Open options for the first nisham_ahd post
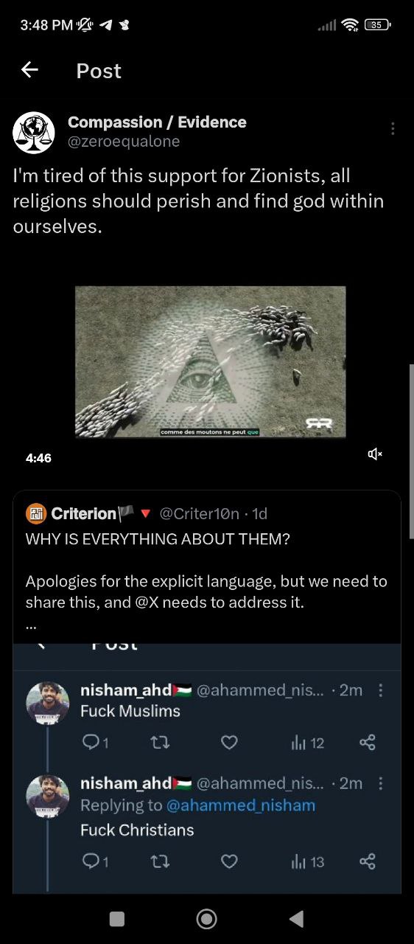Image resolution: width=414 pixels, height=944 pixels. (x=380, y=690)
